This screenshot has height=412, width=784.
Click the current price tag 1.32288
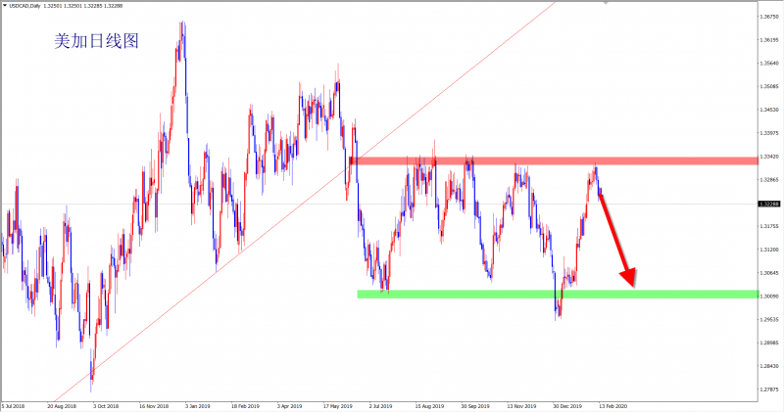[x=768, y=204]
